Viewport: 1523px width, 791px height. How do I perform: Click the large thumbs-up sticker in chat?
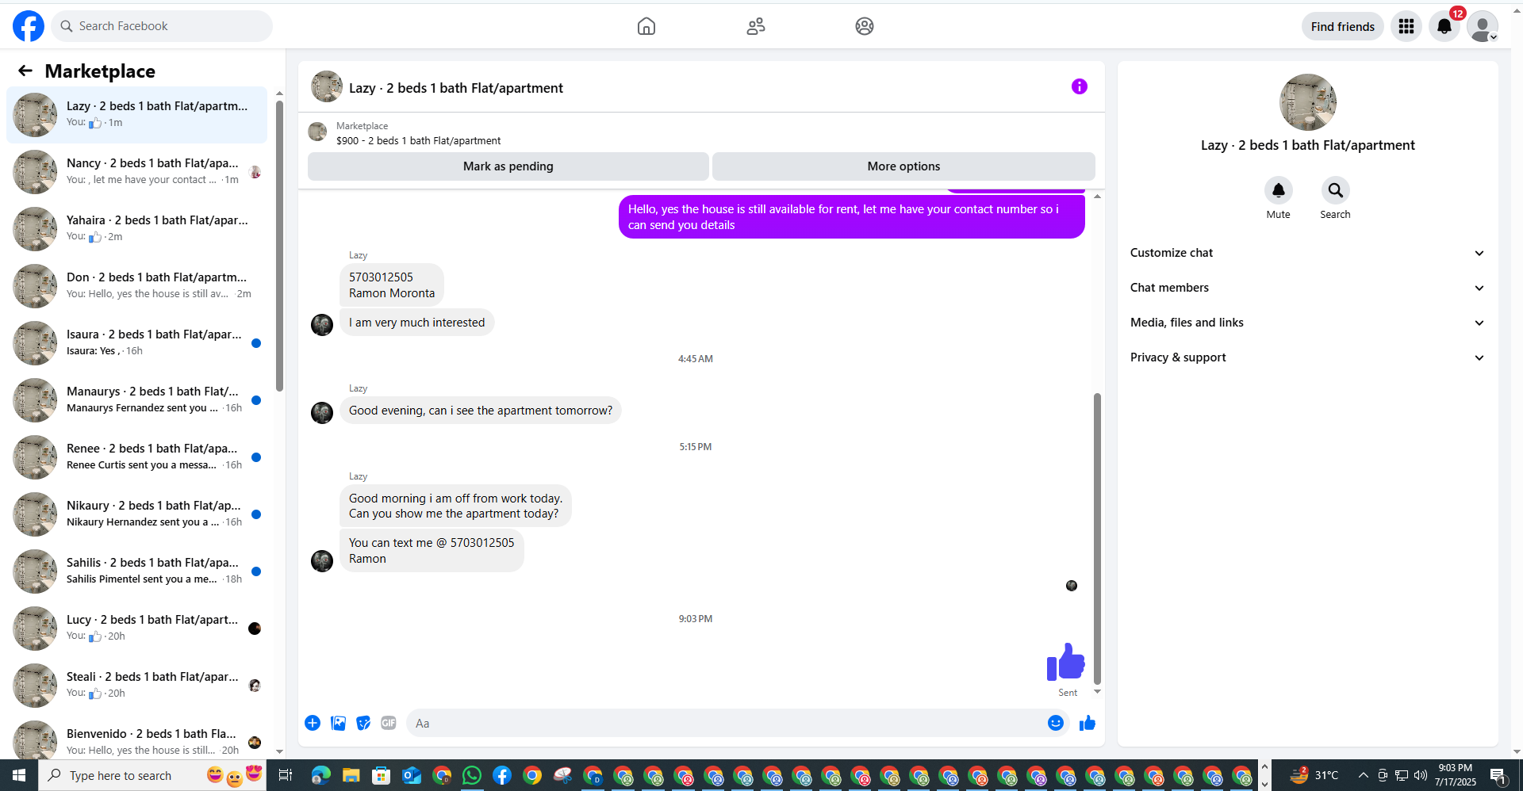tap(1065, 662)
